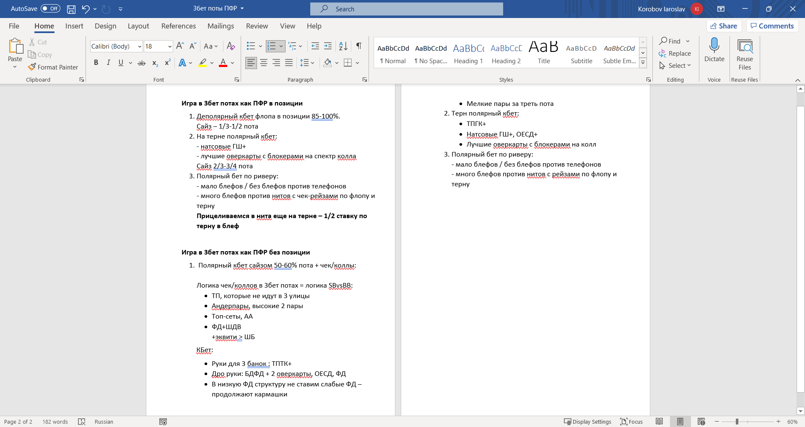The image size is (805, 427).
Task: Click Format Painter brush
Action: pyautogui.click(x=53, y=67)
